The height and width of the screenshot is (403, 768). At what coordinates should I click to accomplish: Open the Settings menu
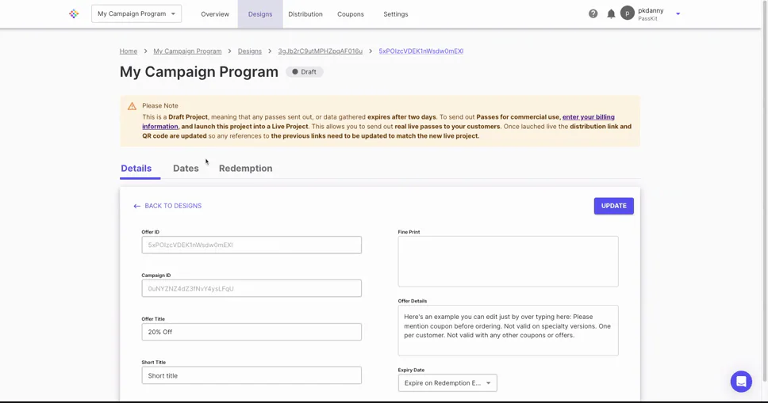[x=395, y=14]
